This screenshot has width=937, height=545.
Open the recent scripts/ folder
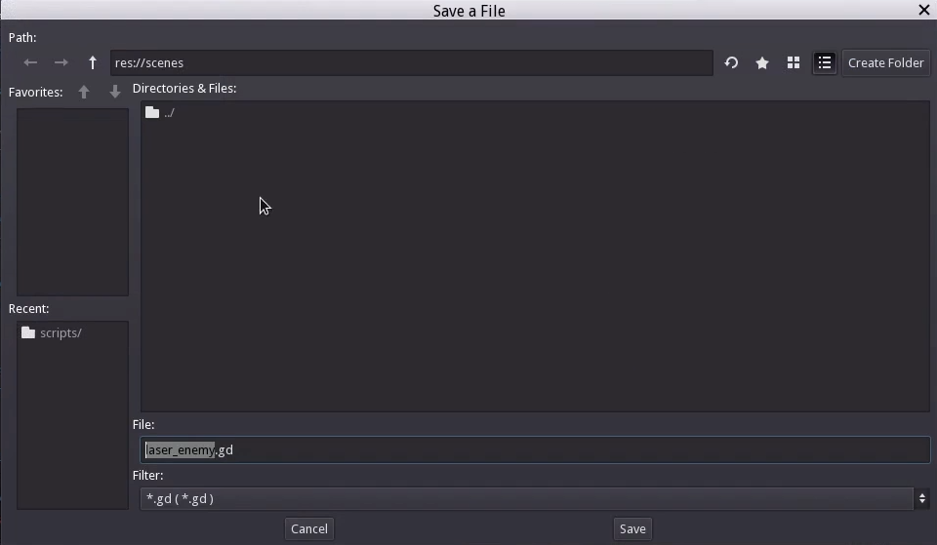tap(52, 333)
